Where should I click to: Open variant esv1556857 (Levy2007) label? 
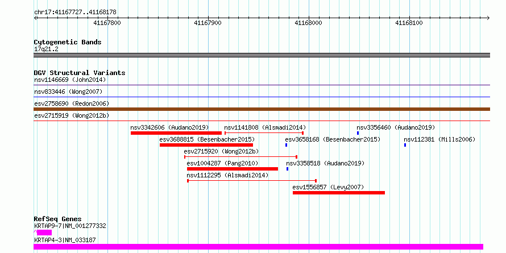point(328,187)
